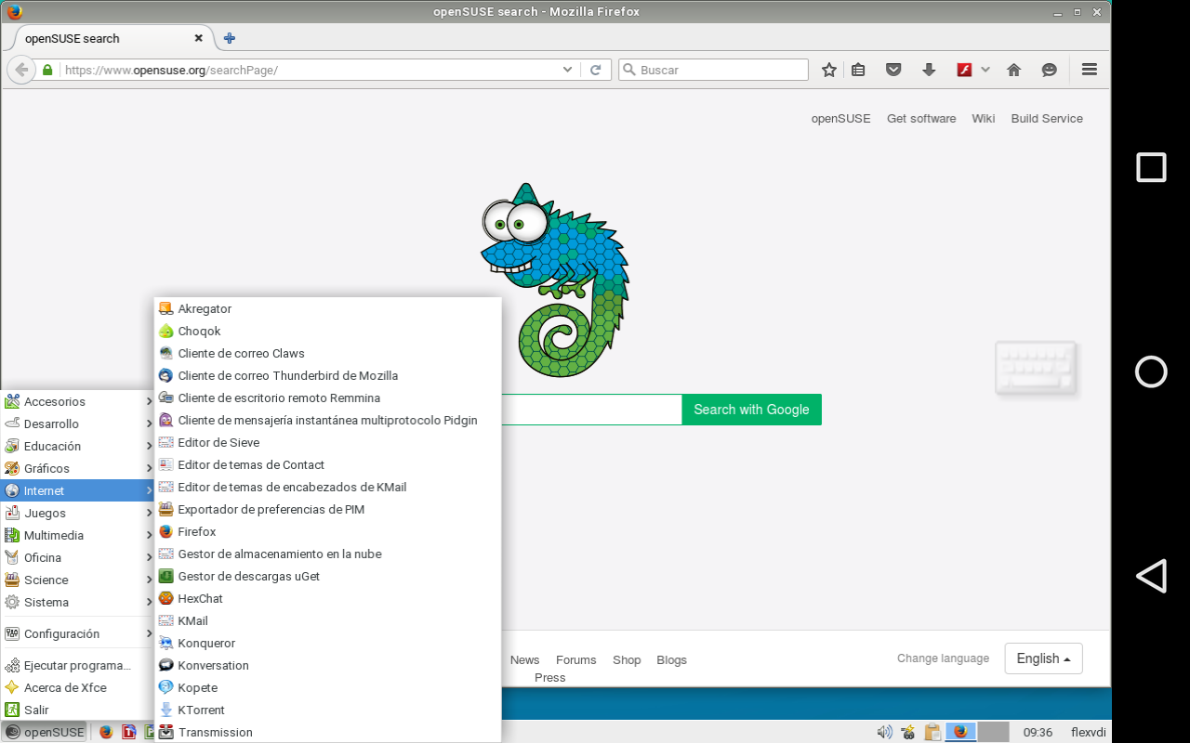Open Gestor de descargas uGet

[x=327, y=576]
